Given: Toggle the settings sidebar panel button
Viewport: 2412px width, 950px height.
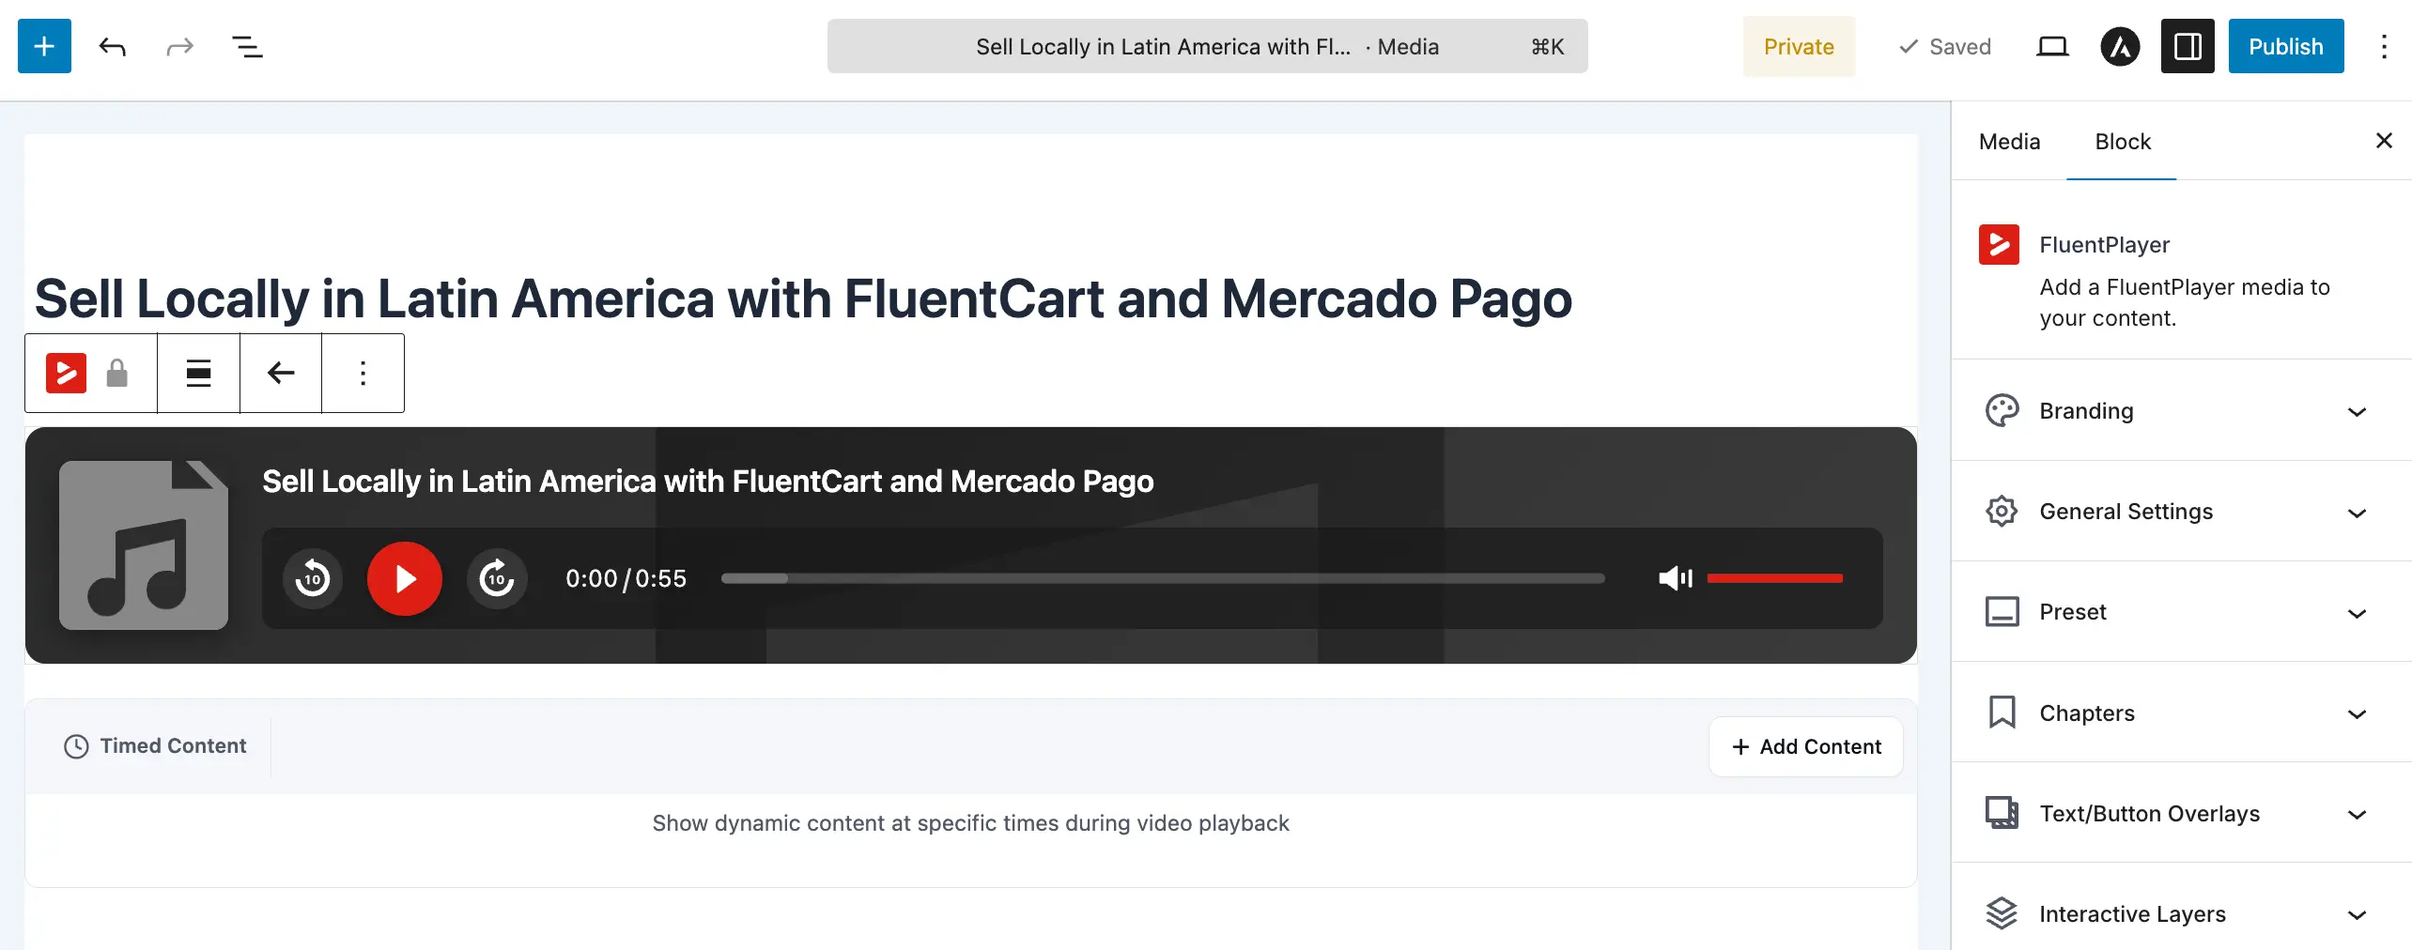Looking at the screenshot, I should click(2188, 46).
